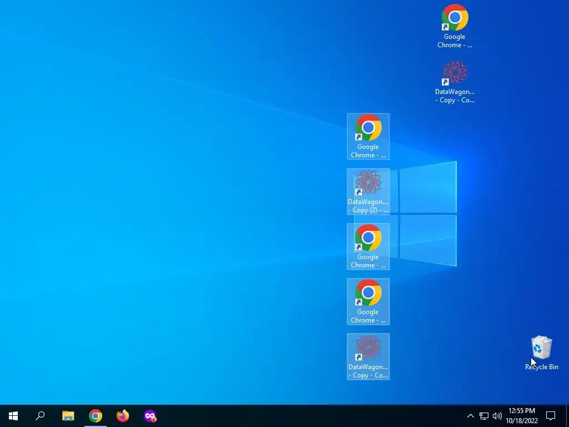Image resolution: width=569 pixels, height=427 pixels.
Task: Expand the hidden system tray icons chevron
Action: (x=470, y=416)
